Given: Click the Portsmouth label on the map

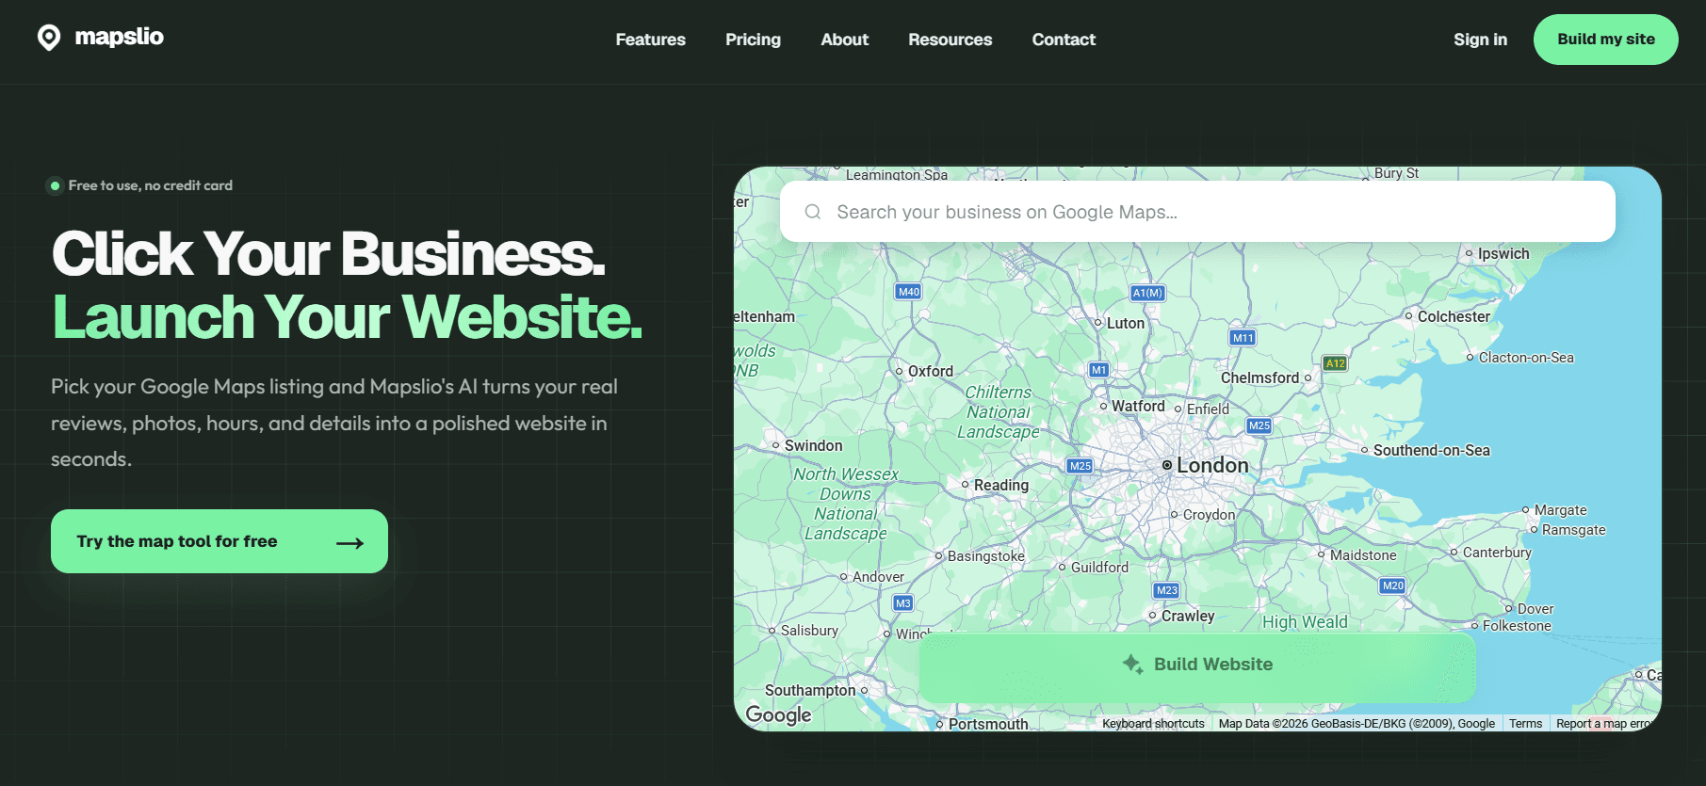Looking at the screenshot, I should click(988, 724).
